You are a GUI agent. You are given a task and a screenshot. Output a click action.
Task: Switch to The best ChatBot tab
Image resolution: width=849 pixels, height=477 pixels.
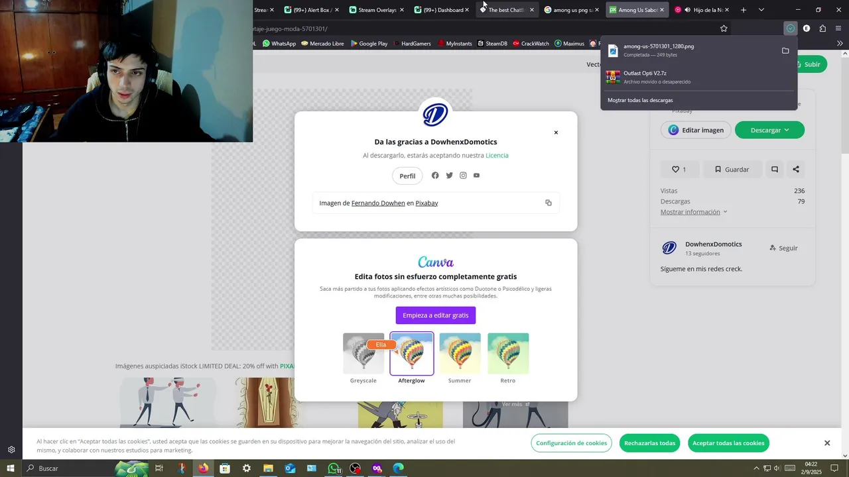(506, 10)
